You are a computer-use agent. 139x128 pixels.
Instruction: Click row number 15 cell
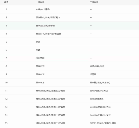(6, 123)
